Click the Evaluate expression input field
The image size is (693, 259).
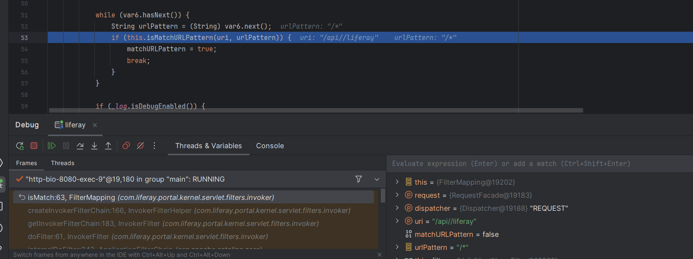tap(539, 164)
